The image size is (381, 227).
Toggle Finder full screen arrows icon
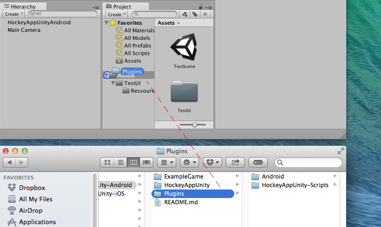341,151
